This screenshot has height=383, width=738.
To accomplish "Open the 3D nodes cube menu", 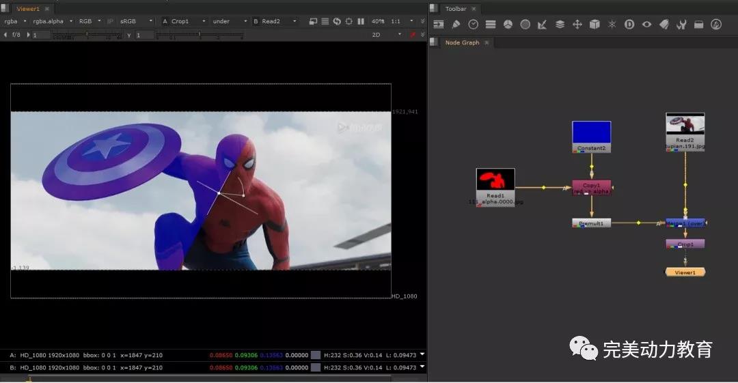I will point(594,25).
